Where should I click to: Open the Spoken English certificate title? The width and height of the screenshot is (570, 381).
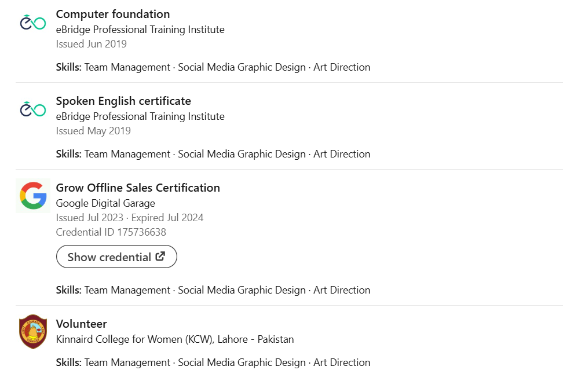click(123, 101)
